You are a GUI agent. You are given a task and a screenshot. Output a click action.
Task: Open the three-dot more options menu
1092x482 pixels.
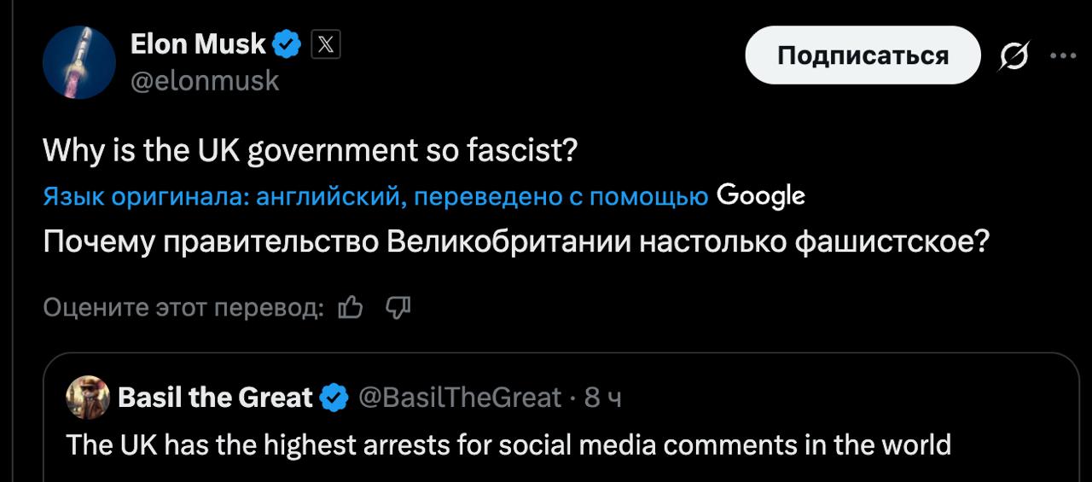(1062, 56)
